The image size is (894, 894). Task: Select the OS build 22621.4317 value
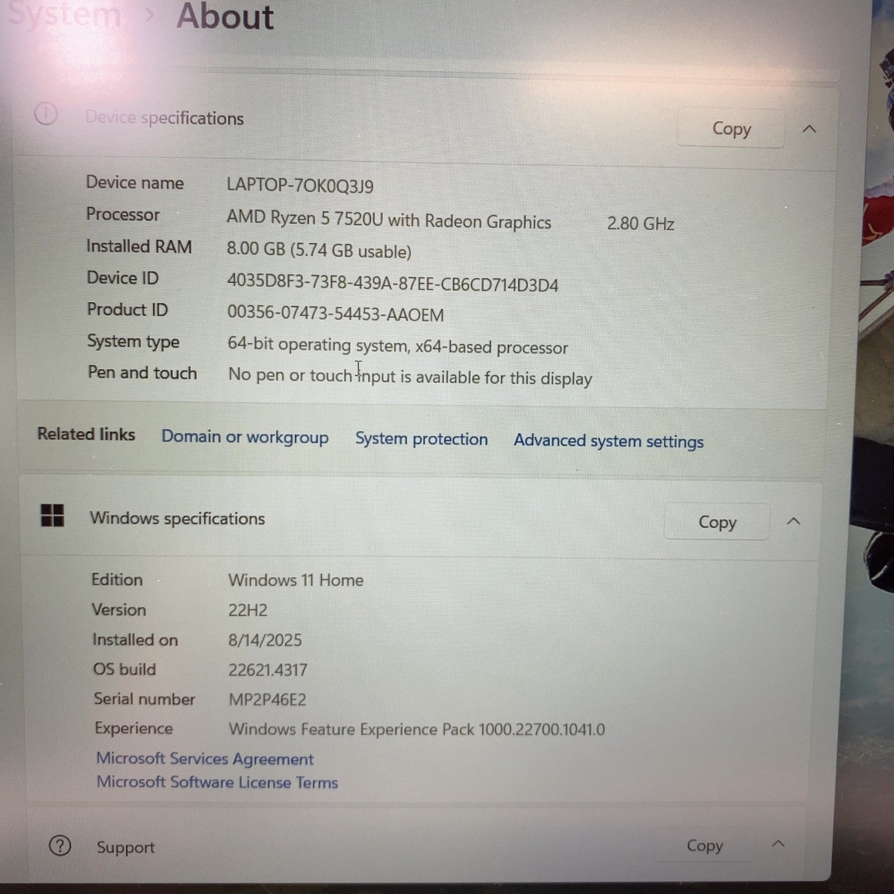tap(268, 669)
